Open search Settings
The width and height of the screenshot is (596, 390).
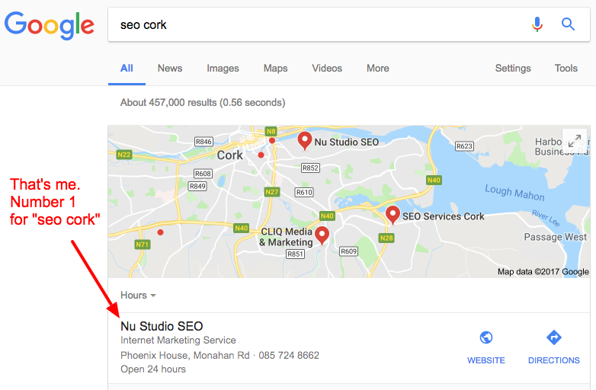pos(513,68)
